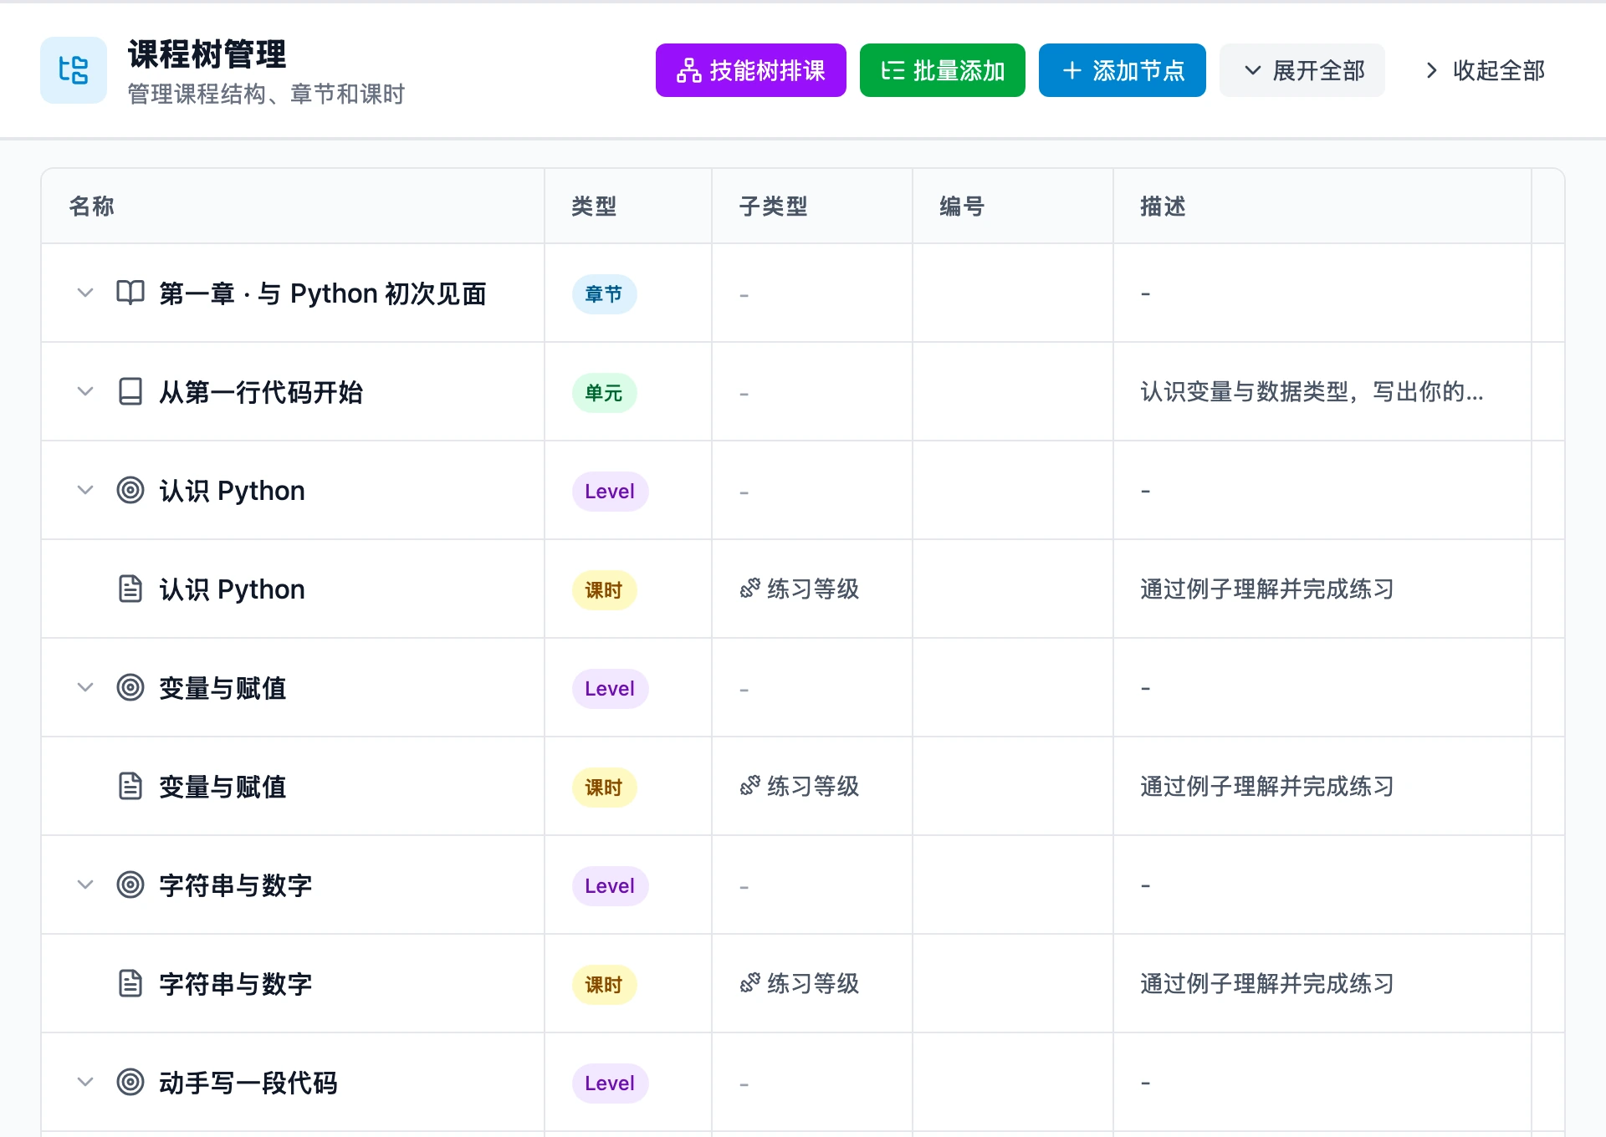Viewport: 1606px width, 1137px height.
Task: Click document icon on 变量与赋值 课时 row
Action: pyautogui.click(x=130, y=786)
